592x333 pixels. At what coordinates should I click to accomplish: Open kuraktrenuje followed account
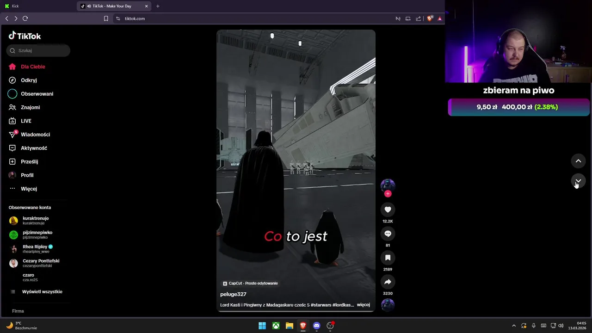pyautogui.click(x=29, y=221)
